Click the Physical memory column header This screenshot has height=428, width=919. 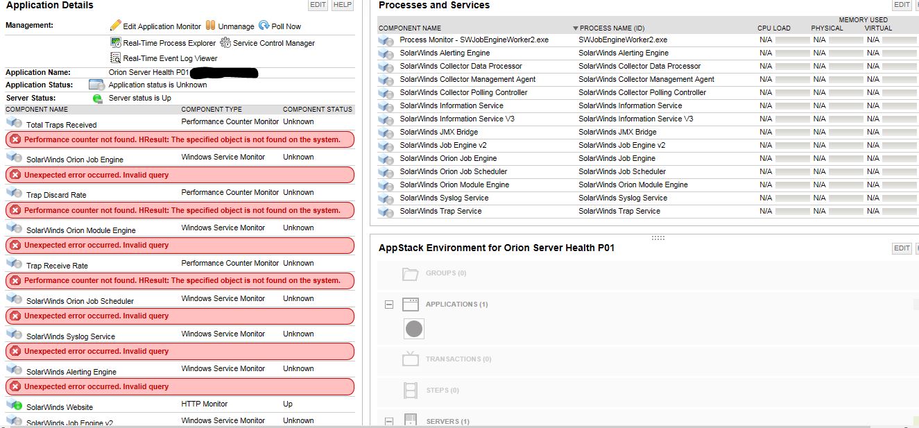tap(827, 28)
